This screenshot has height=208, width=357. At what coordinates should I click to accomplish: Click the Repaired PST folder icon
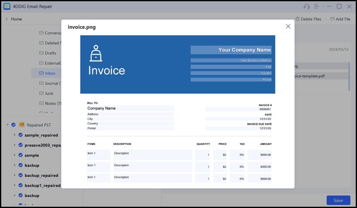22,125
